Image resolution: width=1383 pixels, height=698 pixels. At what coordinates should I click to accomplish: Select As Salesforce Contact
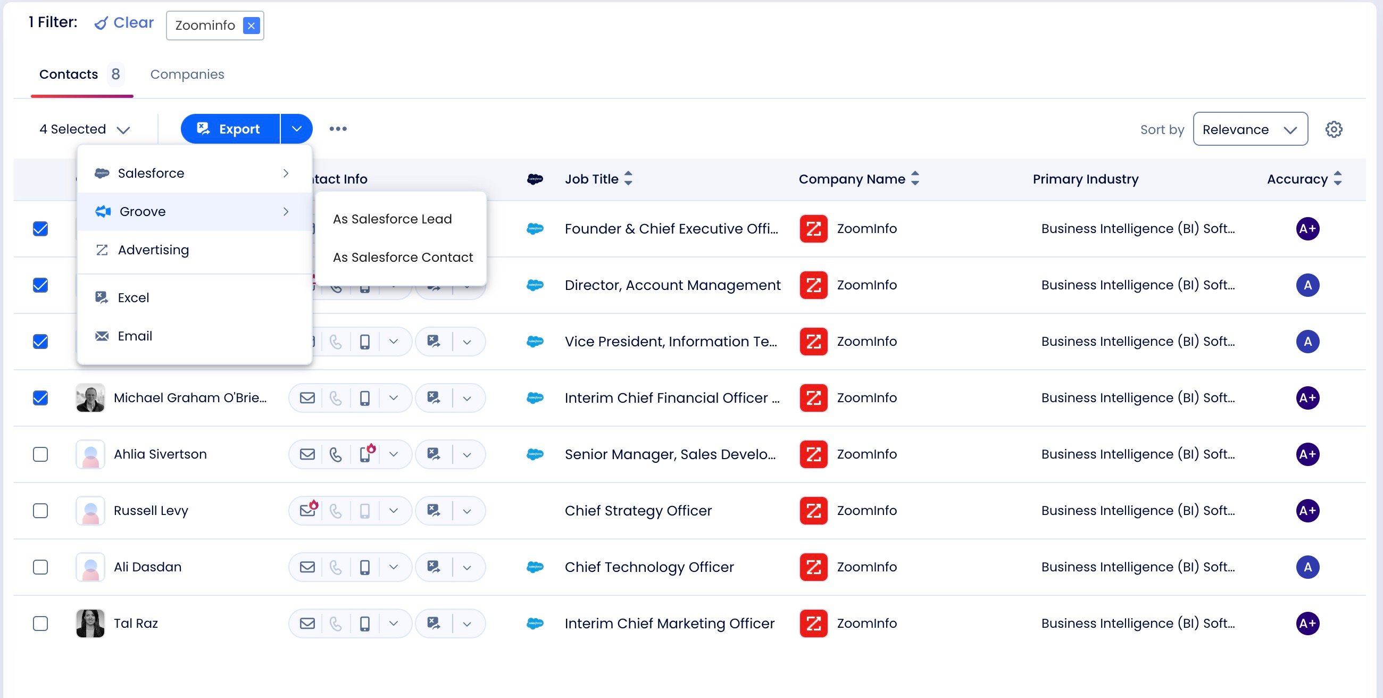click(x=401, y=257)
